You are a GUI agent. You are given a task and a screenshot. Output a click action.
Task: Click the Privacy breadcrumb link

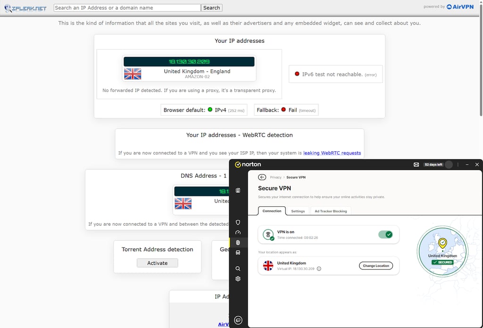coord(275,177)
